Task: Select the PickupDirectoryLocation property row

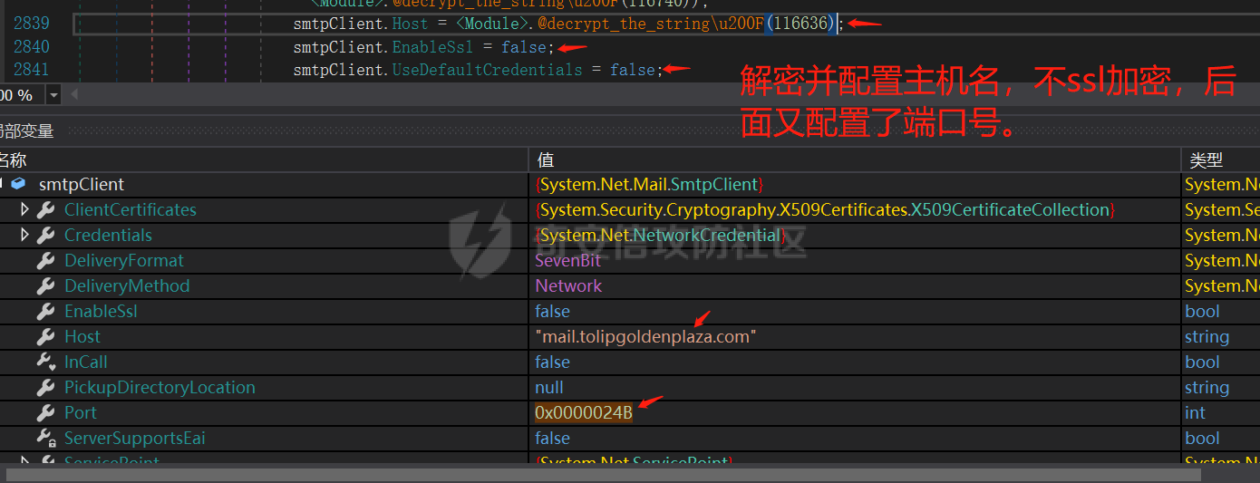Action: 160,387
